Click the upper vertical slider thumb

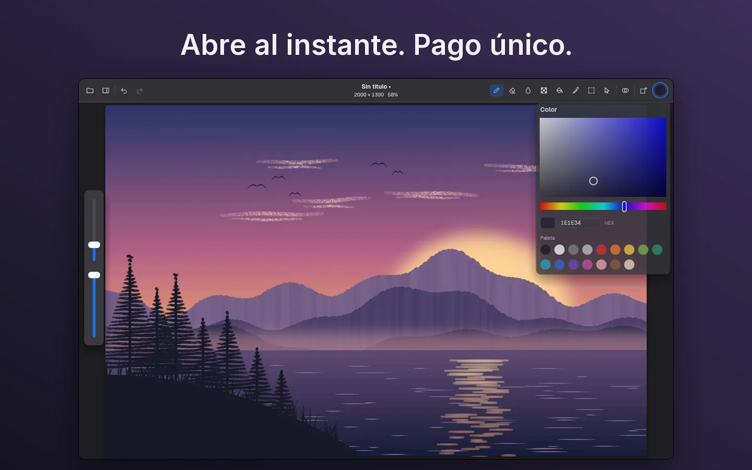[x=94, y=245]
